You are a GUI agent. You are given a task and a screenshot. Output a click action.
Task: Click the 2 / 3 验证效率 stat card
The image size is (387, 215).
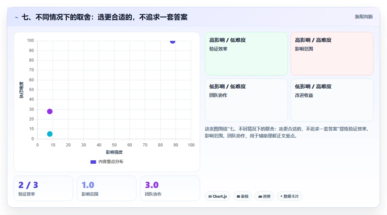click(43, 188)
